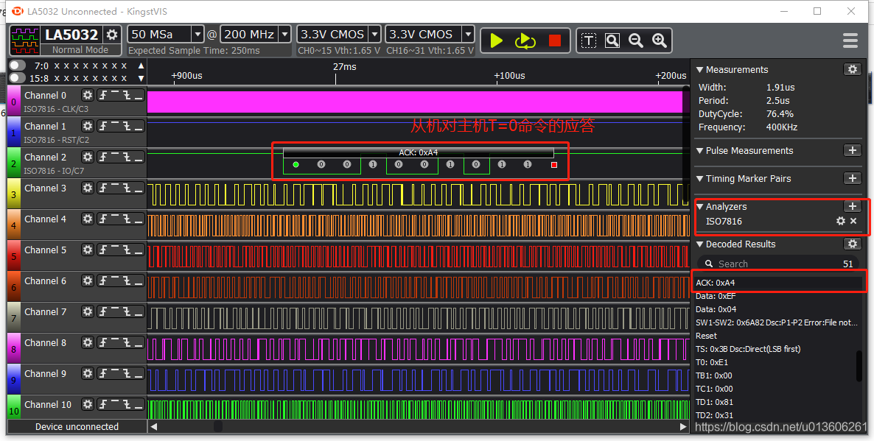Toggle the 7:0 channel group switch
Viewport: 874px width, 441px height.
[18, 66]
